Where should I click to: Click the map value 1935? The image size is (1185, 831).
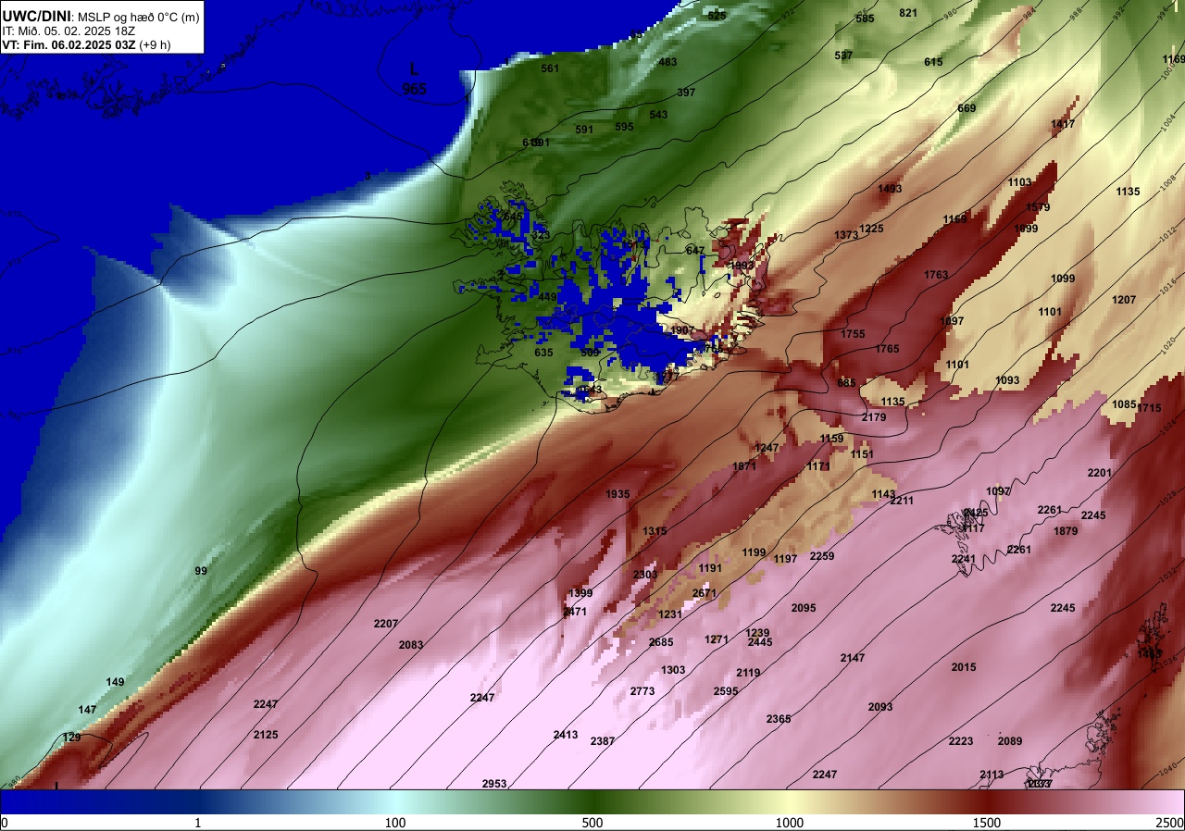point(617,494)
